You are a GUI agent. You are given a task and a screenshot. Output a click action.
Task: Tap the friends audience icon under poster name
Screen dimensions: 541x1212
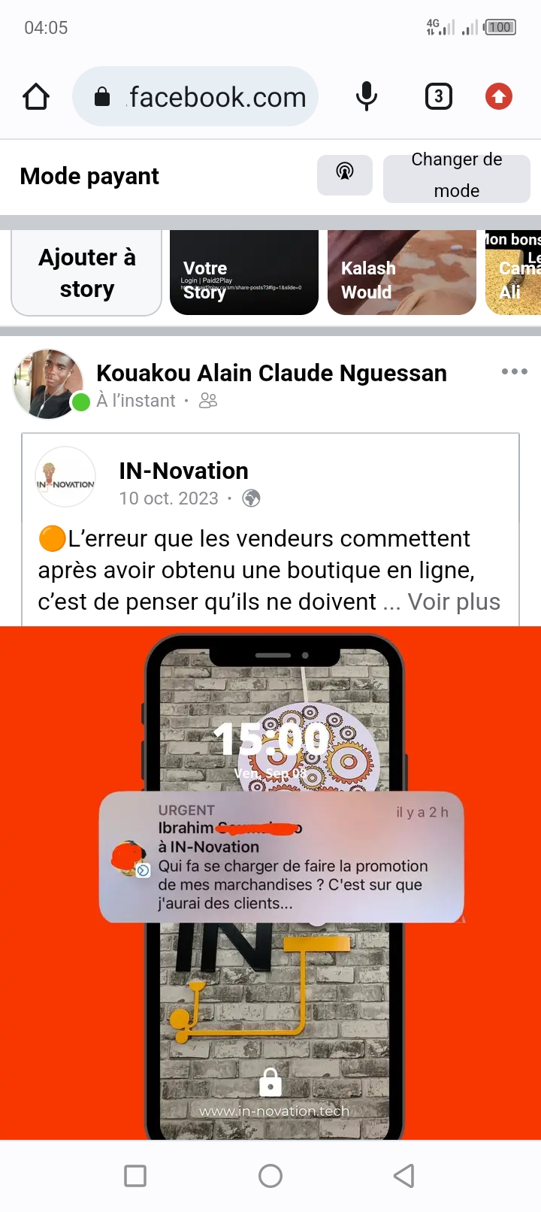coord(208,401)
